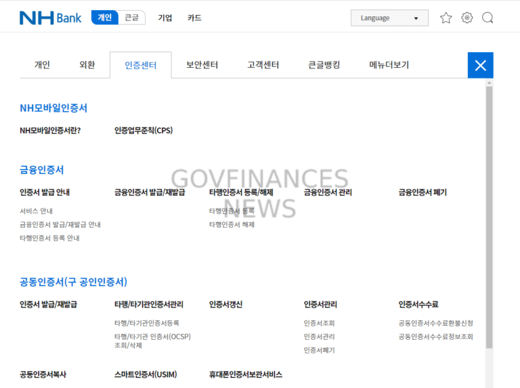Open 인증서갱신 link

click(x=226, y=305)
